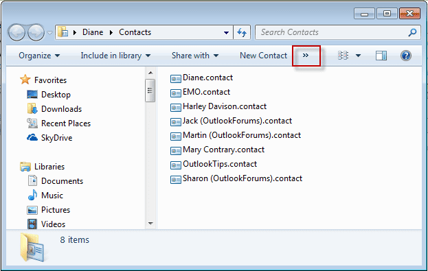Image resolution: width=428 pixels, height=271 pixels.
Task: Expand the arrow between Diane and Contacts
Action: click(111, 32)
